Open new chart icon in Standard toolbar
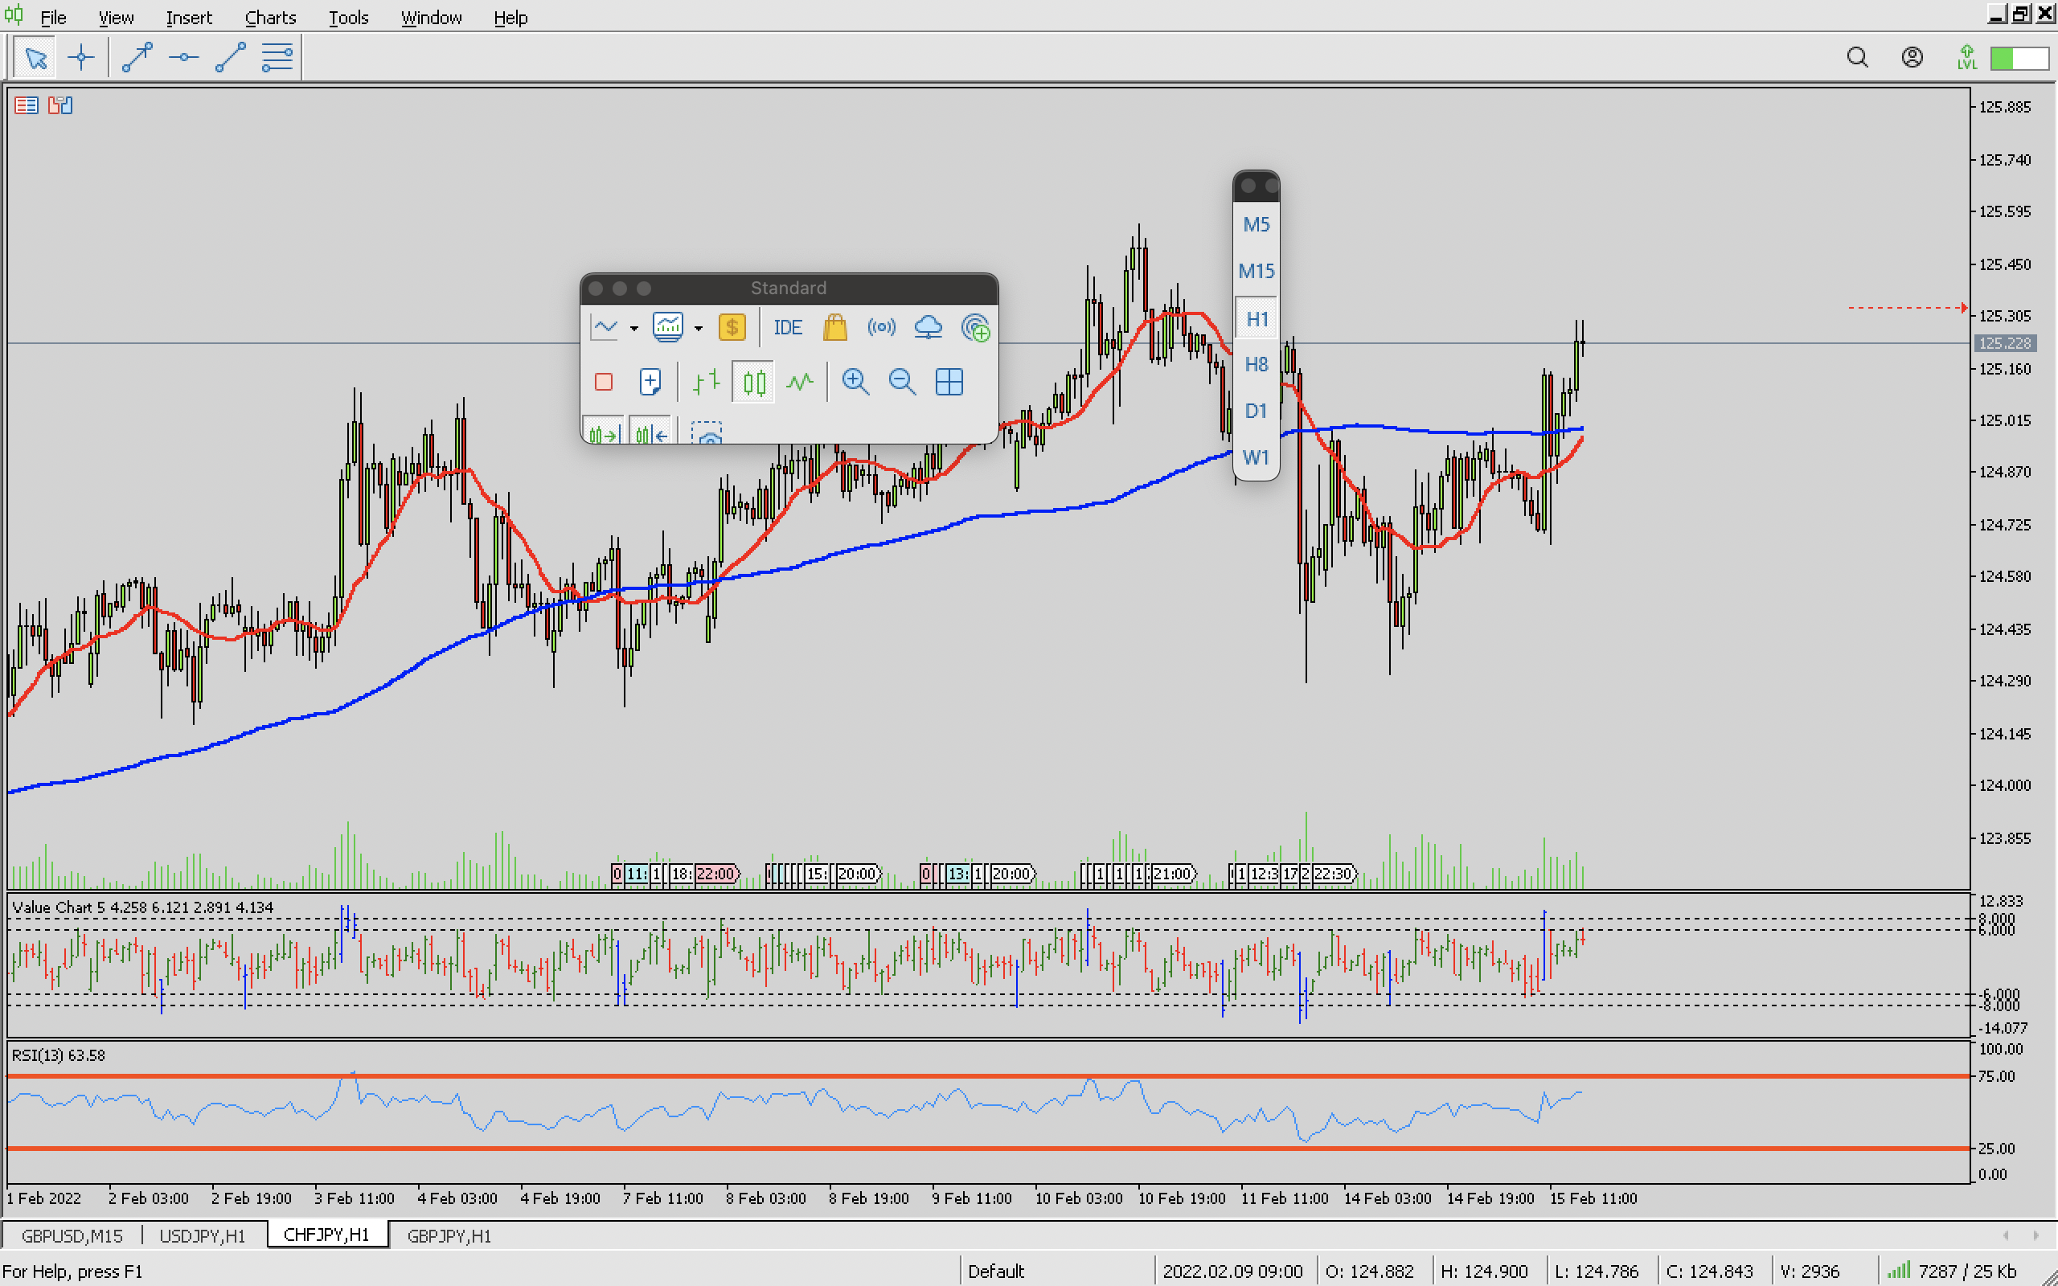Viewport: 2058px width, 1286px height. (x=605, y=327)
